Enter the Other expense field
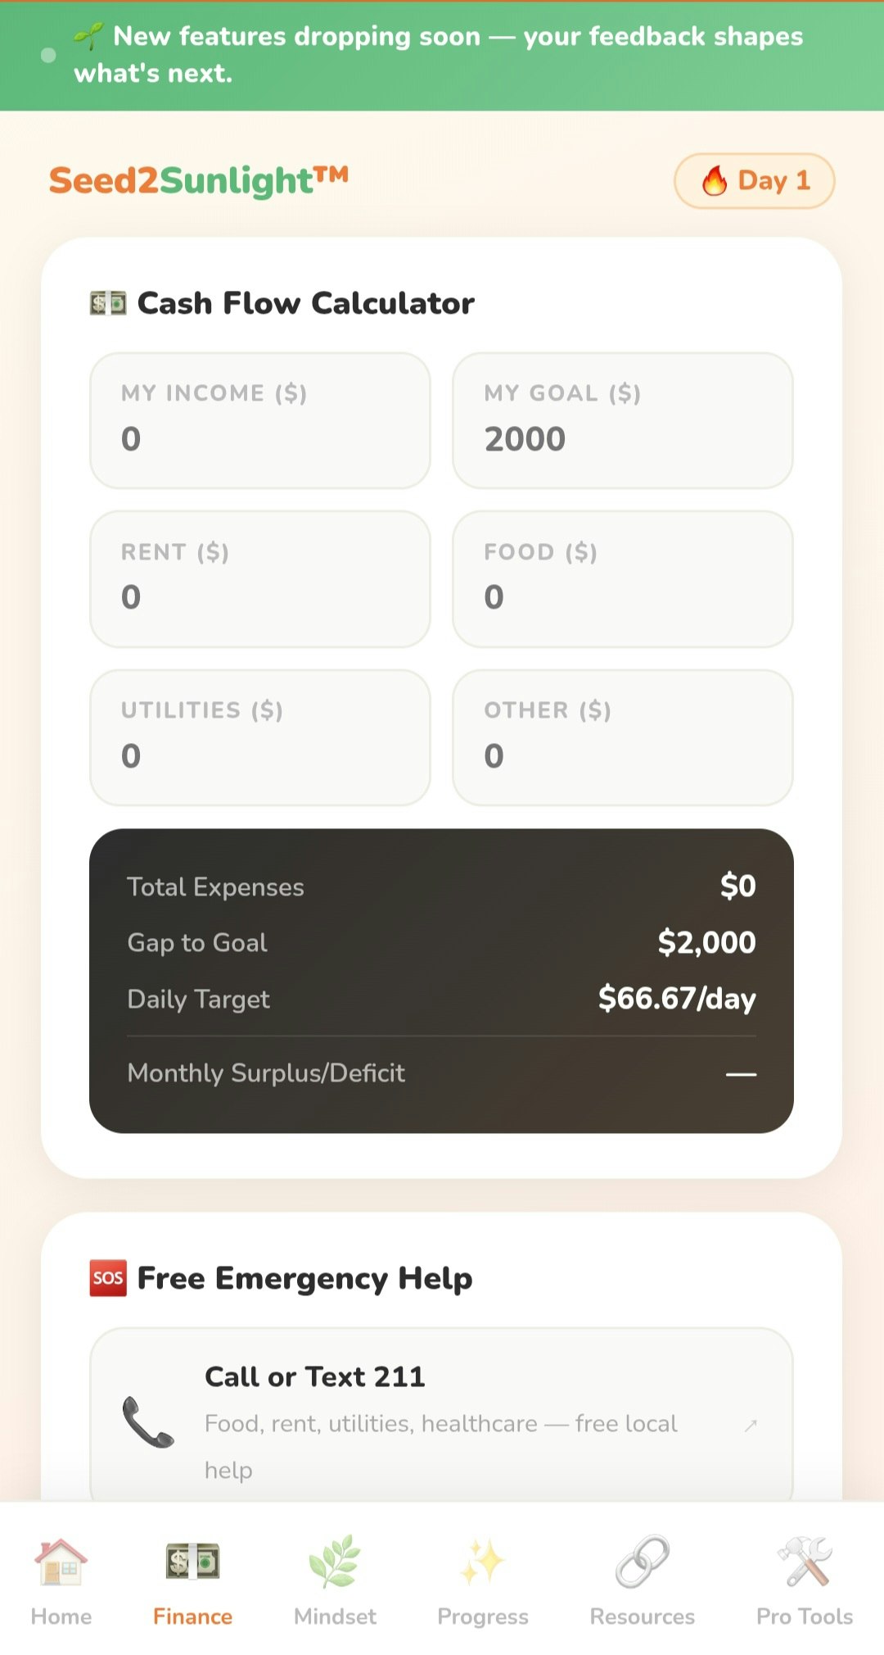This screenshot has width=884, height=1655. 622,755
